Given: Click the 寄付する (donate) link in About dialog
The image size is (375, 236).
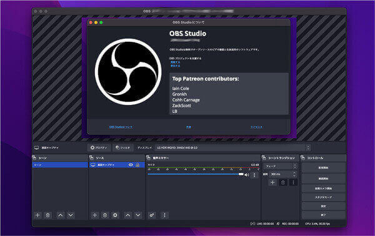Looking at the screenshot, I should coord(175,62).
